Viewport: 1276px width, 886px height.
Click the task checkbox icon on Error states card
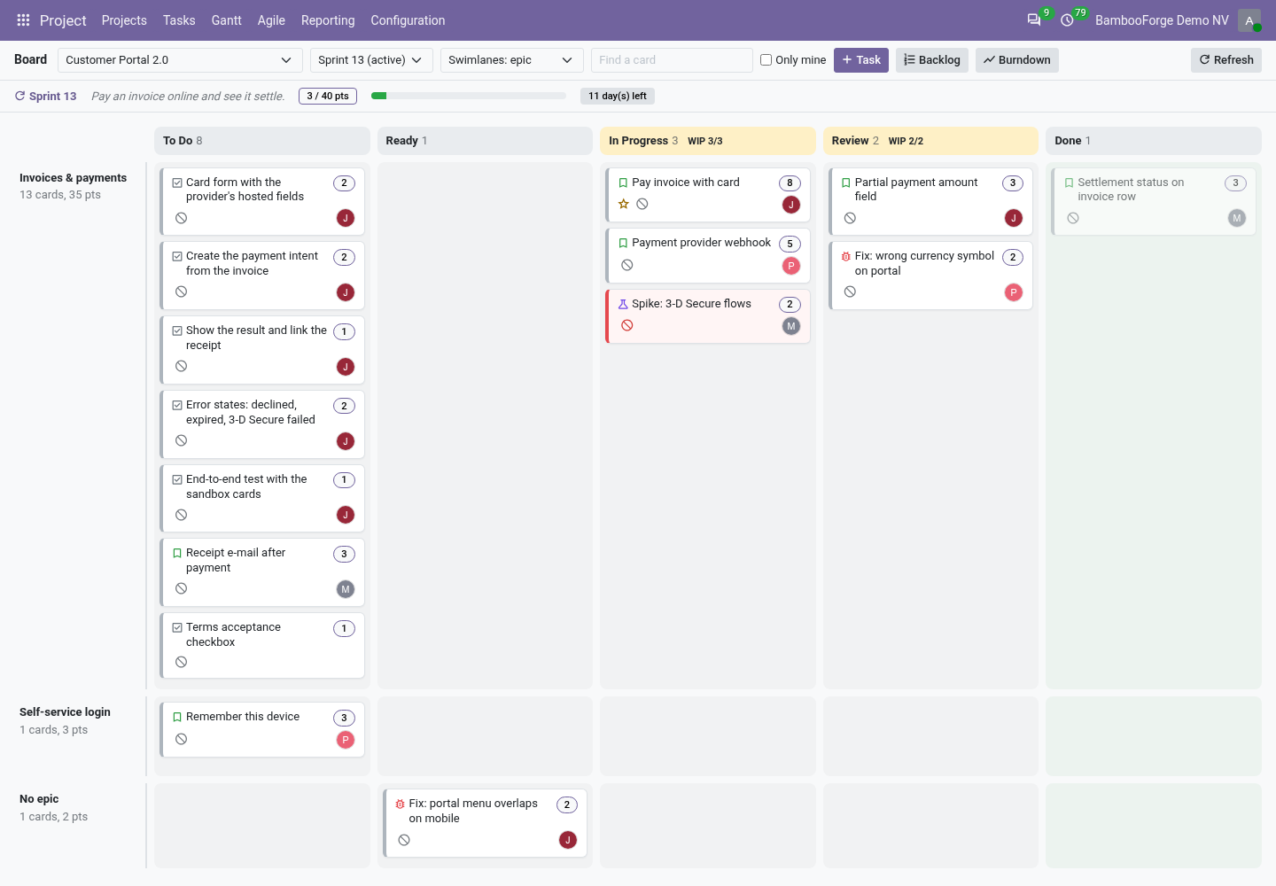click(177, 406)
